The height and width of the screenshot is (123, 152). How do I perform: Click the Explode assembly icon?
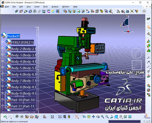click(x=132, y=11)
